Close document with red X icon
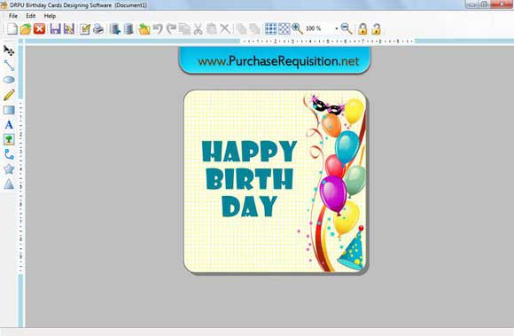Viewport: 514px width, 336px height. [x=39, y=29]
